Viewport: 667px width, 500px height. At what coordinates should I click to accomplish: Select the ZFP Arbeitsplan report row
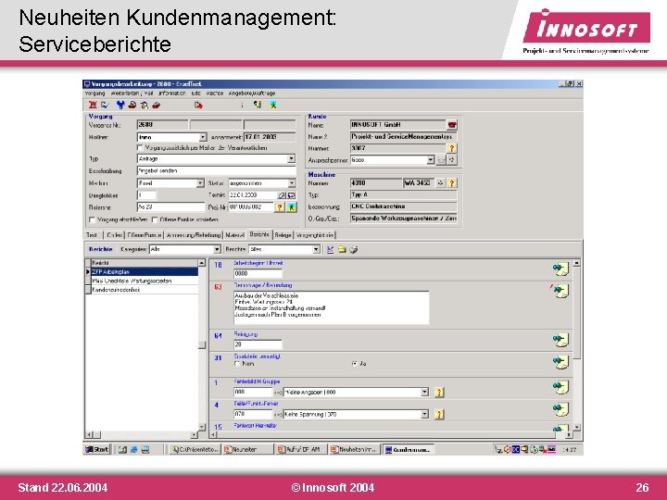coord(145,271)
